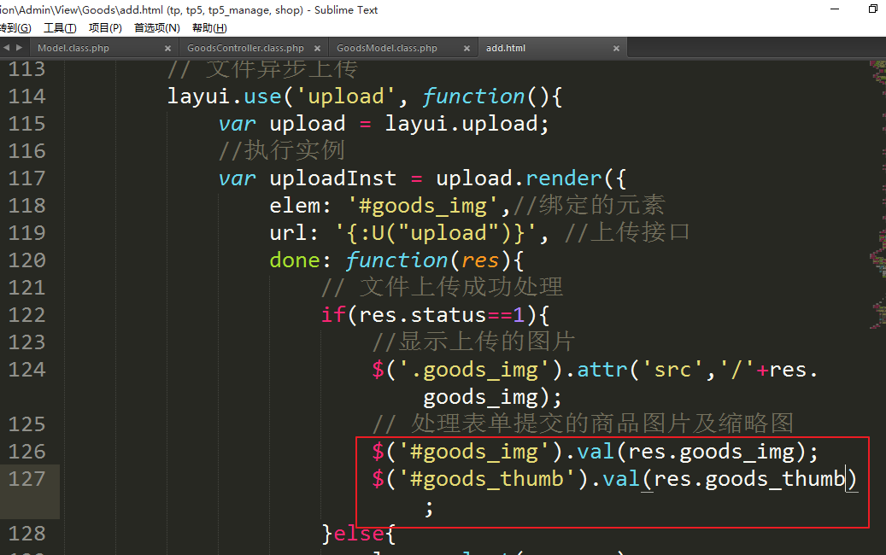Click the right tab scroll arrow

pyautogui.click(x=19, y=49)
